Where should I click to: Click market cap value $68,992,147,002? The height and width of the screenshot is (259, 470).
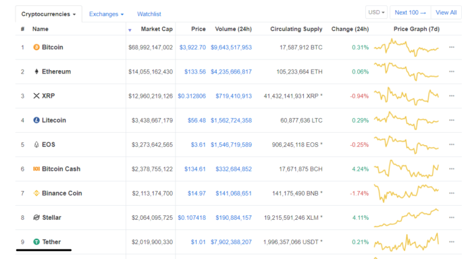[x=151, y=47]
